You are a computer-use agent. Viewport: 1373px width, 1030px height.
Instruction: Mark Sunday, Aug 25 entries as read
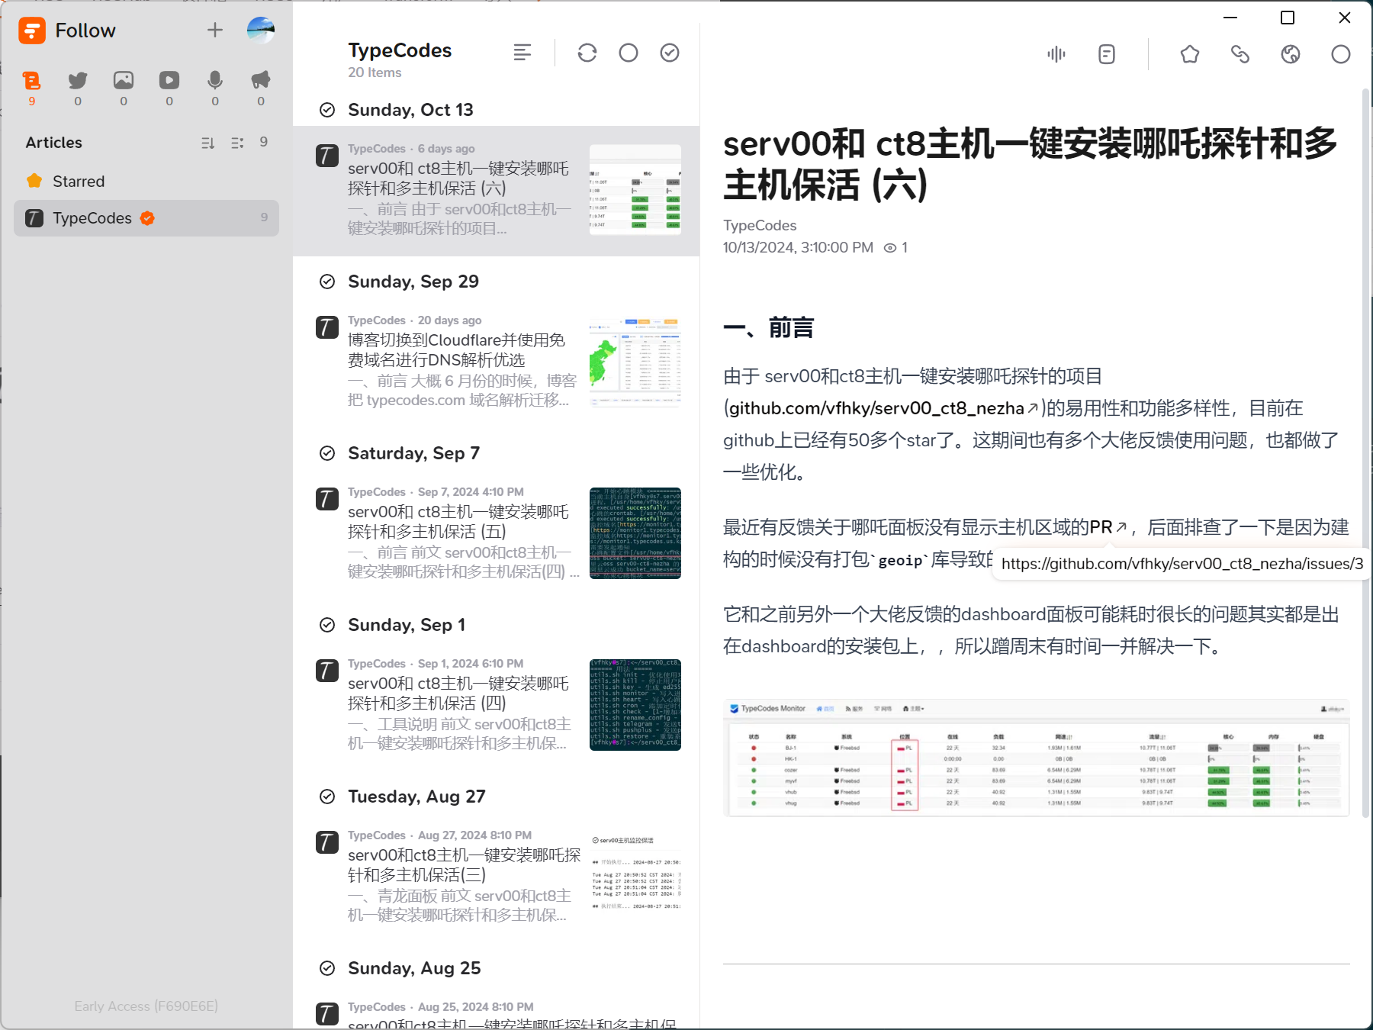[x=327, y=968]
